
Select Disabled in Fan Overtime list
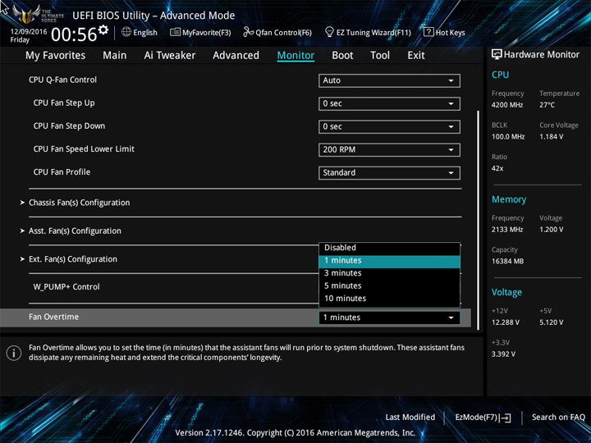(389, 248)
